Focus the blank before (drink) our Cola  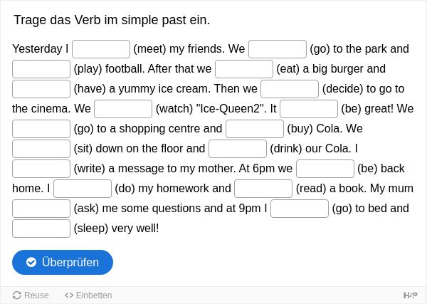click(x=238, y=149)
